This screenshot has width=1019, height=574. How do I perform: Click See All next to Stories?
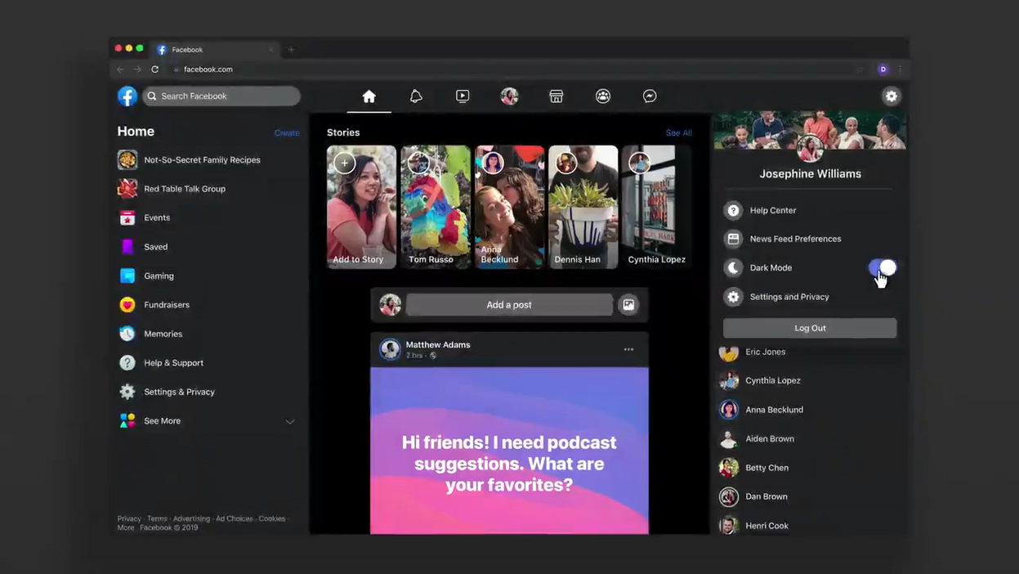(678, 132)
